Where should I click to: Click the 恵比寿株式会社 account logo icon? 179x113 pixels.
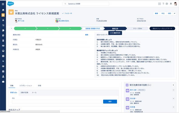(57, 21)
